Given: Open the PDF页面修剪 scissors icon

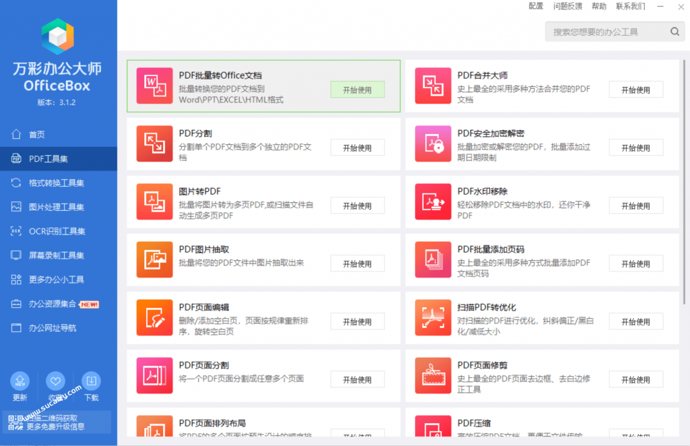Looking at the screenshot, I should (433, 376).
